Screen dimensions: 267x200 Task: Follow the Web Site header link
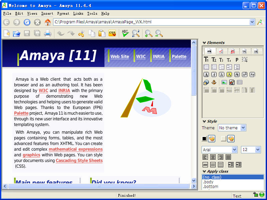coord(120,56)
